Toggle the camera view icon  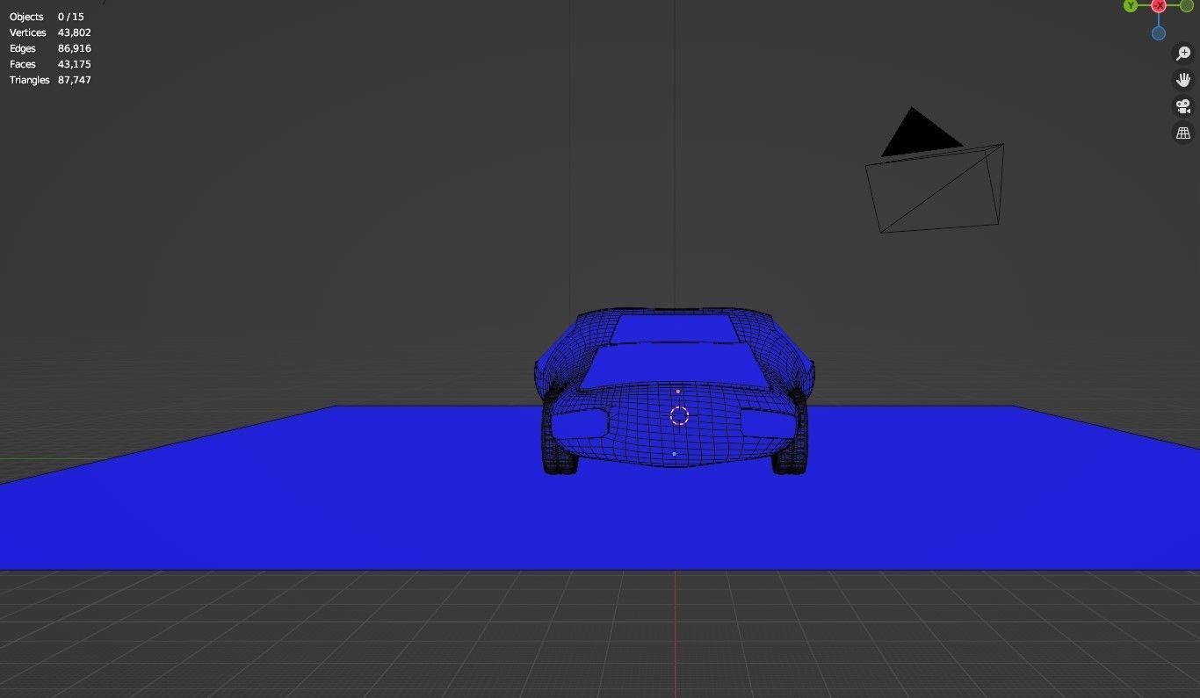[1183, 106]
